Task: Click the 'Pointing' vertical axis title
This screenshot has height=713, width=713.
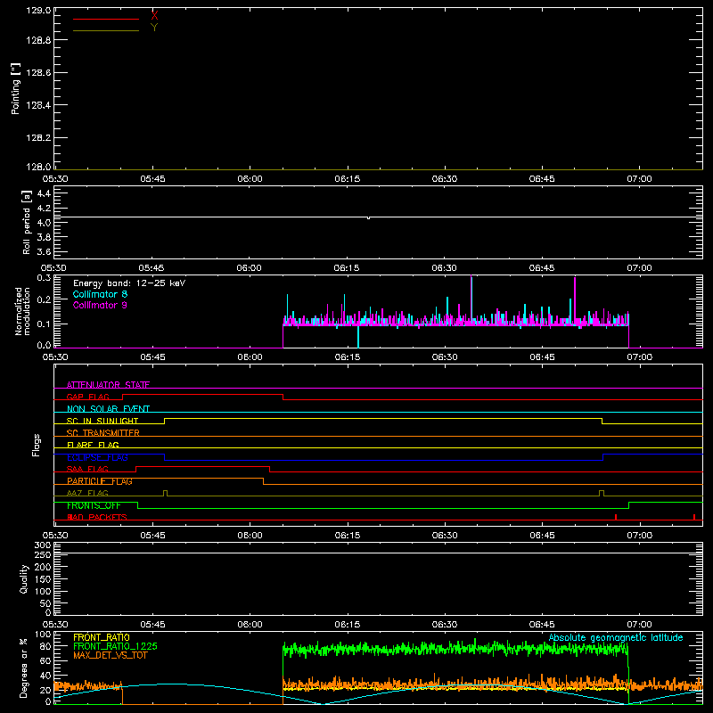Action: coord(16,88)
